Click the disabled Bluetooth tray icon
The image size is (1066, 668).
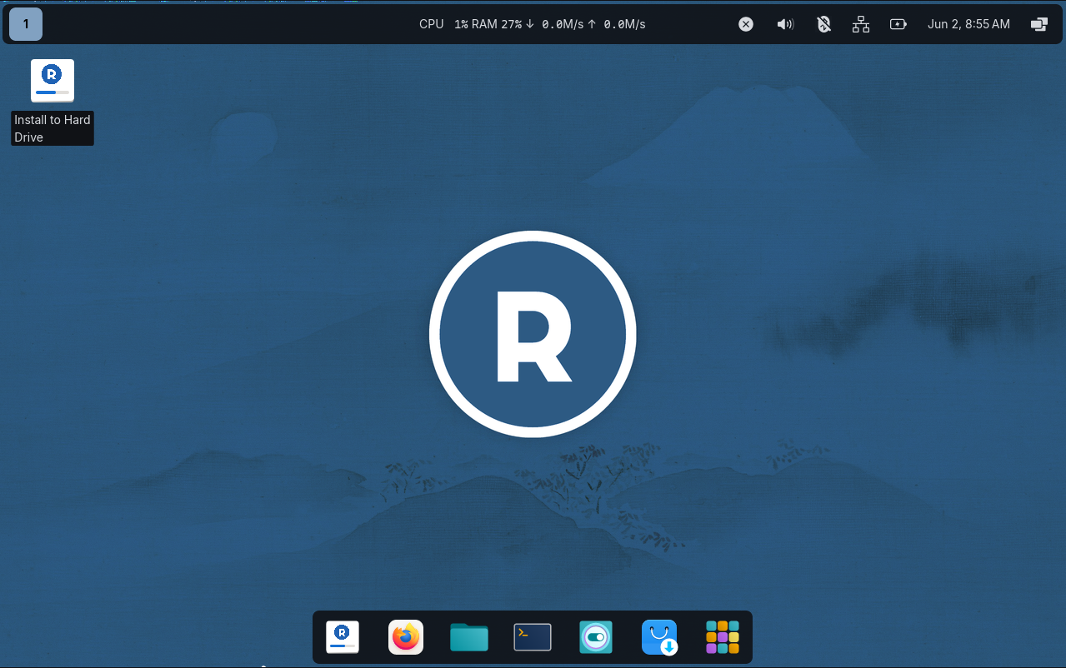coord(823,24)
